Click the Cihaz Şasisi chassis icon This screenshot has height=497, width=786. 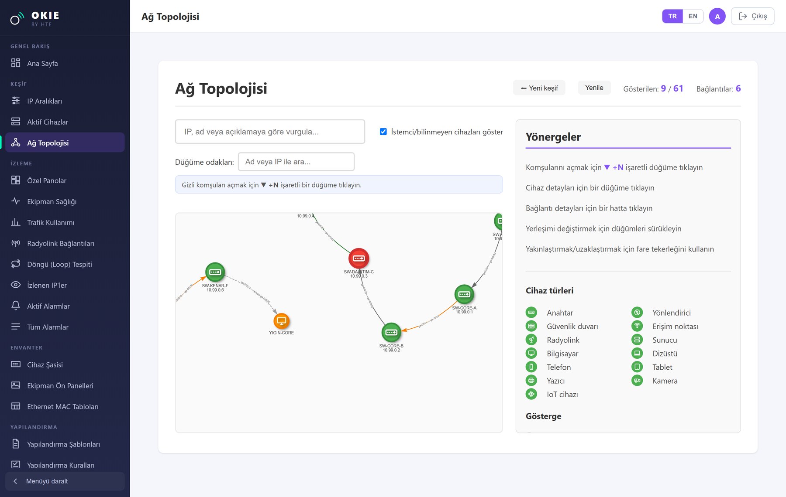16,364
